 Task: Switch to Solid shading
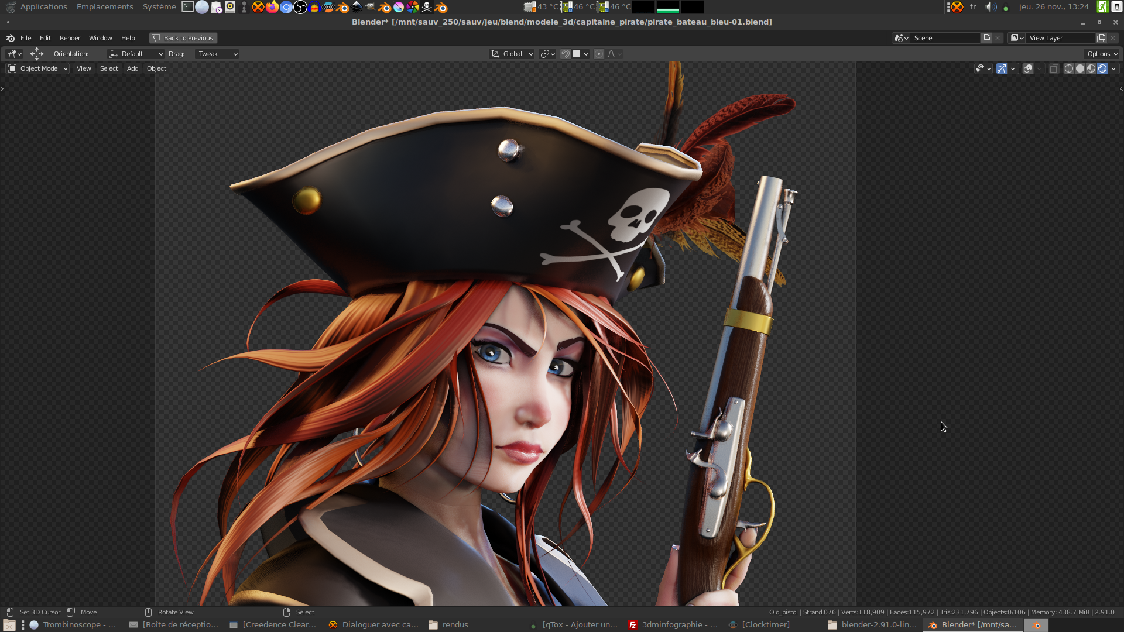pyautogui.click(x=1080, y=68)
